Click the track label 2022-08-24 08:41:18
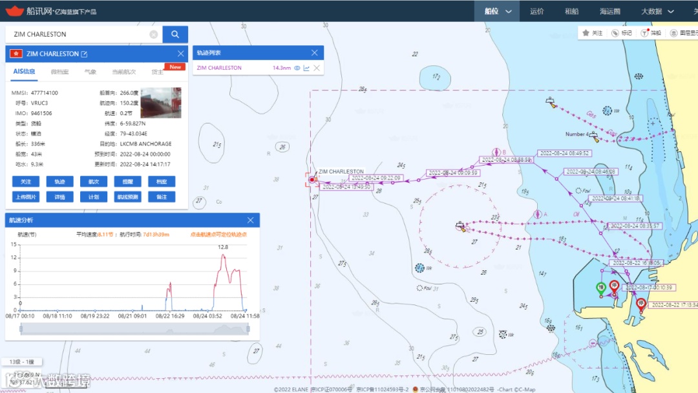 pos(616,198)
